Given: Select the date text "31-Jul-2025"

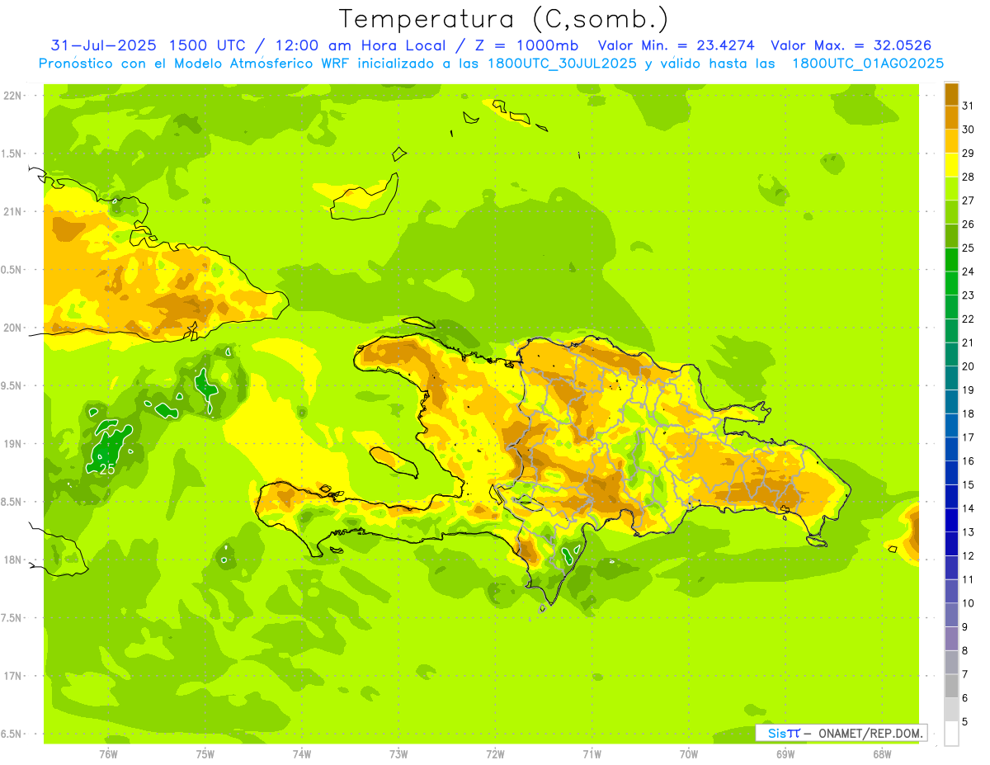Looking at the screenshot, I should pyautogui.click(x=105, y=45).
